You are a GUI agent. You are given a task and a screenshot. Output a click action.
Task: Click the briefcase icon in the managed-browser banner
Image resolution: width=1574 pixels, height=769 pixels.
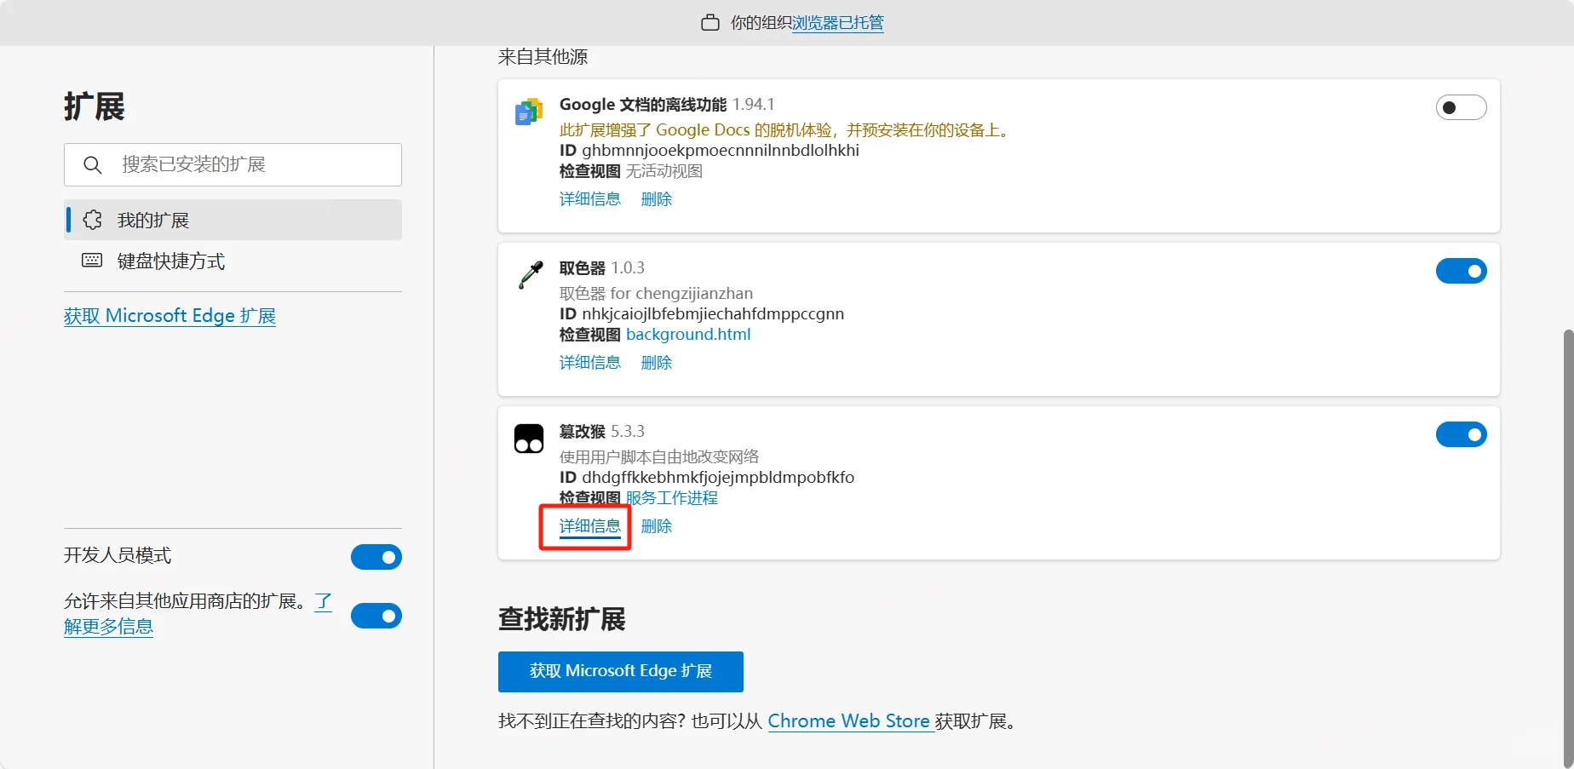[x=709, y=22]
